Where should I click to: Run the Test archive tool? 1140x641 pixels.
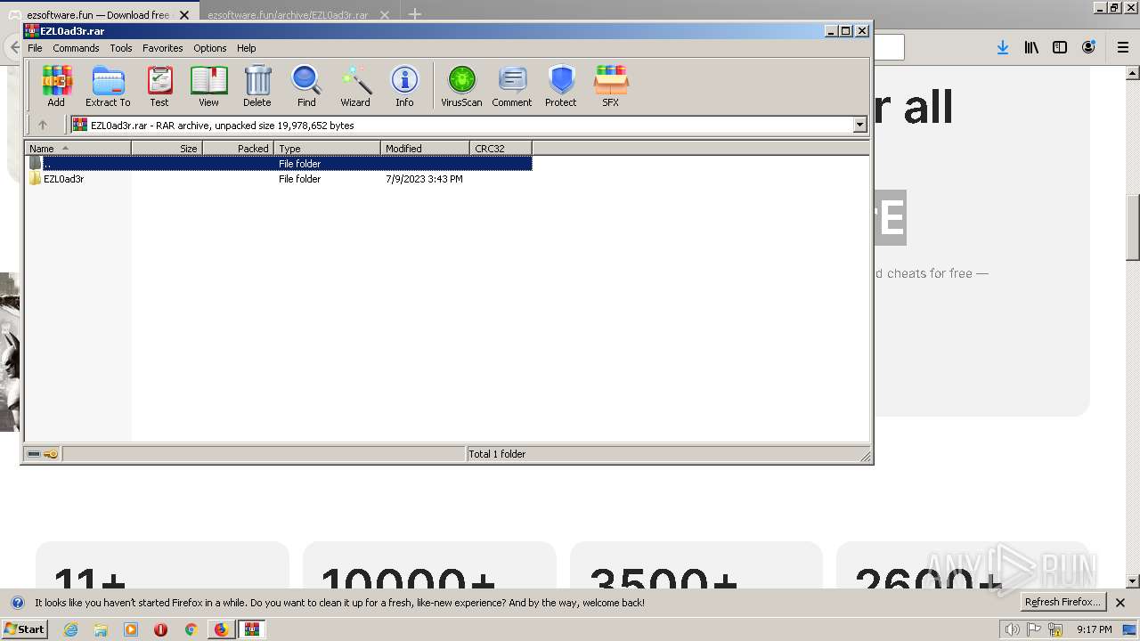click(x=159, y=86)
